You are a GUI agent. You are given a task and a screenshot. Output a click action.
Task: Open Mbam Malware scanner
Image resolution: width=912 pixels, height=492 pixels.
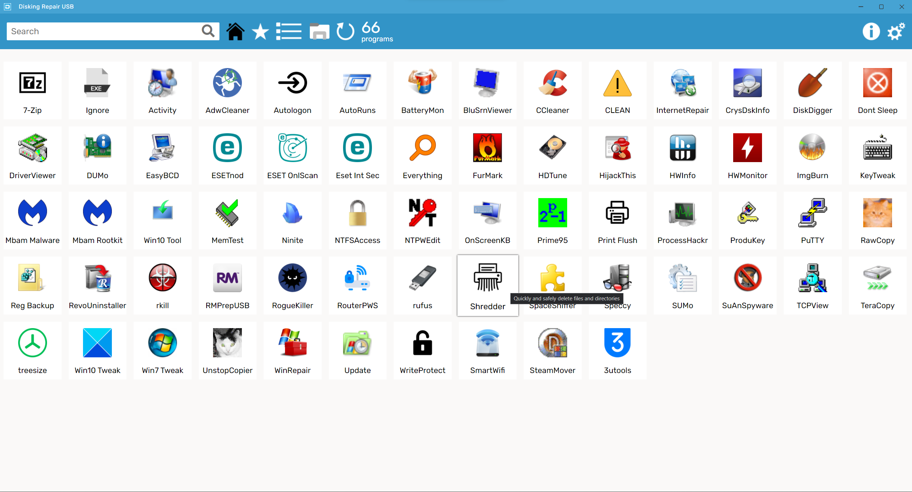[32, 221]
